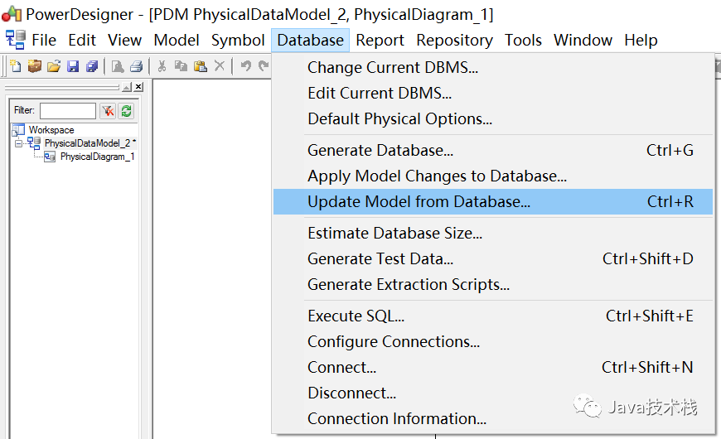Click the Print printer icon
Image resolution: width=721 pixels, height=439 pixels.
[x=137, y=66]
